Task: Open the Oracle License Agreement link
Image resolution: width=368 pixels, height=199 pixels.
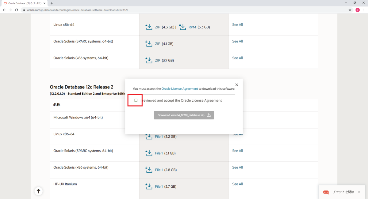Action: 180,89
